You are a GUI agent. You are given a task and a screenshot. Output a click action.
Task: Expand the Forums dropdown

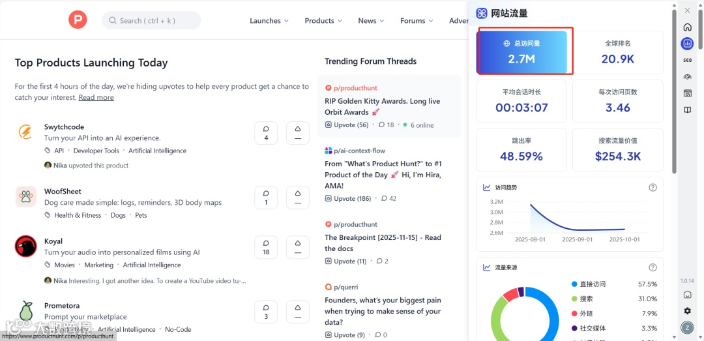coord(417,21)
